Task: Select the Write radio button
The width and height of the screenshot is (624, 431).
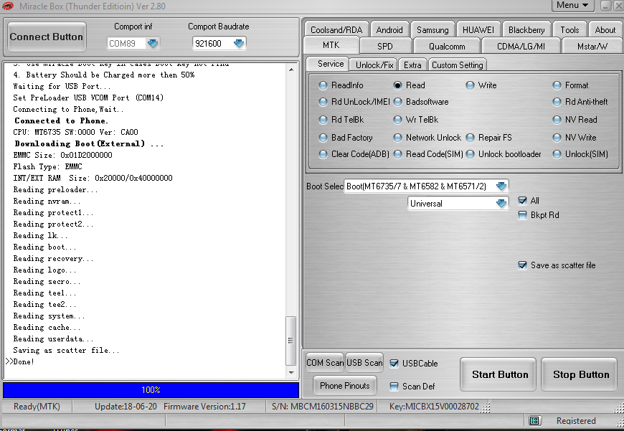Action: coord(470,85)
